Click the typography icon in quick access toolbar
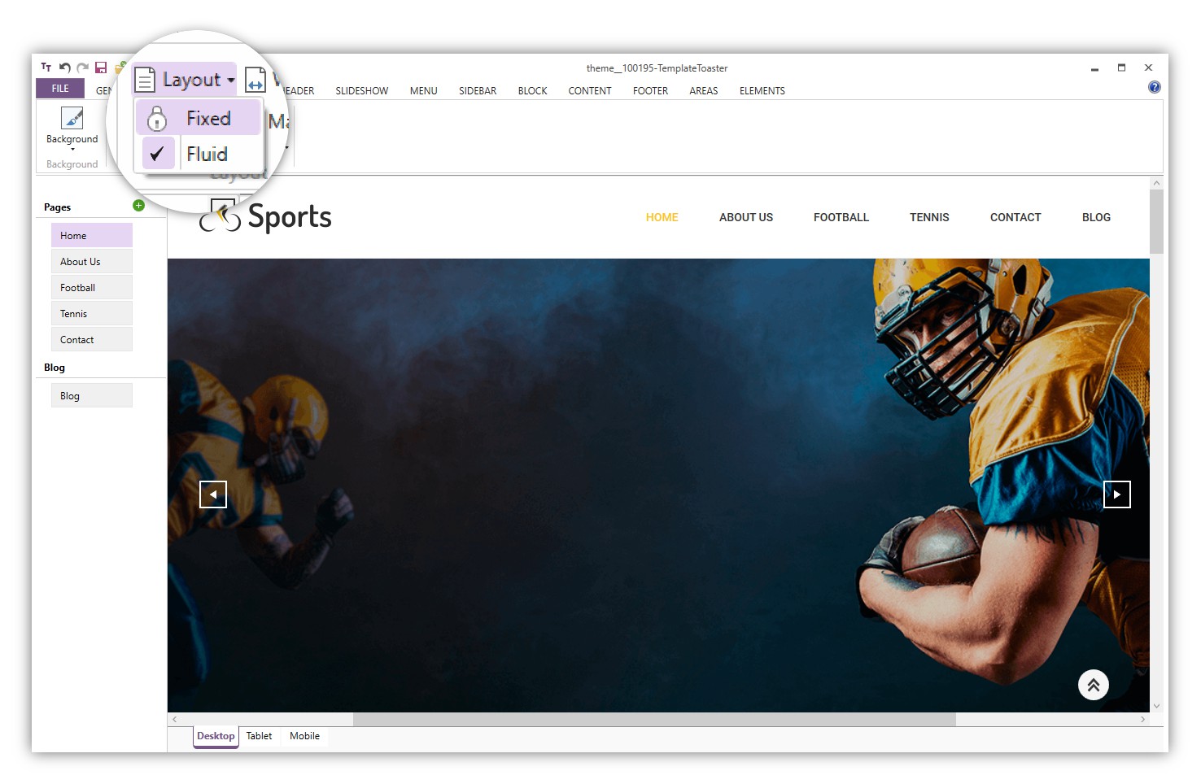1201x784 pixels. pos(46,68)
